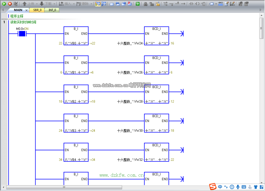Open the 上传 (Upload) dropdown arrow
Viewport: 265px width, 191px height.
point(37,4)
